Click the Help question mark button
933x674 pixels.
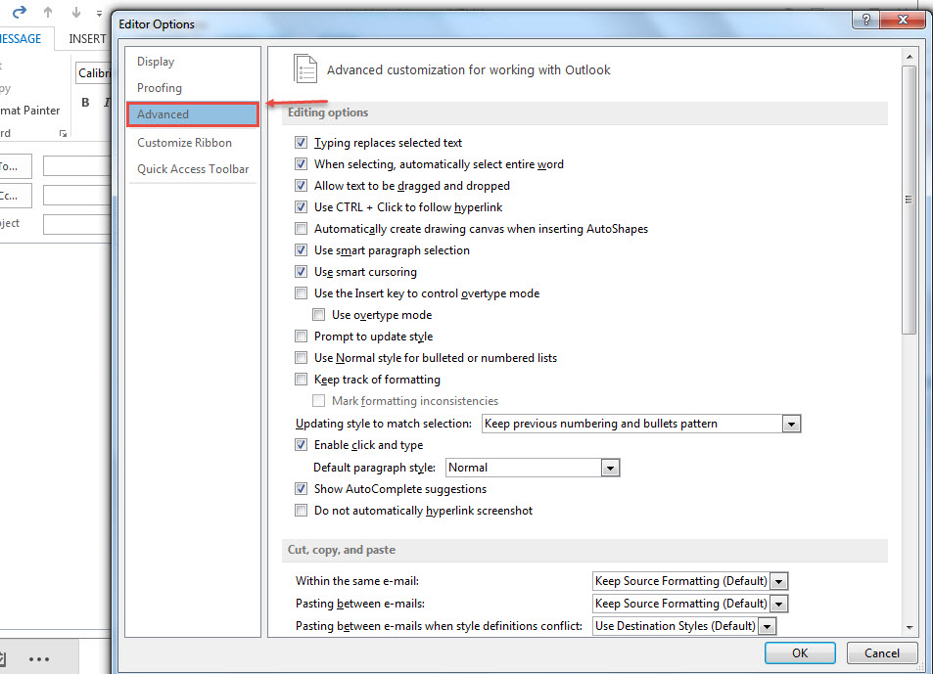(865, 20)
